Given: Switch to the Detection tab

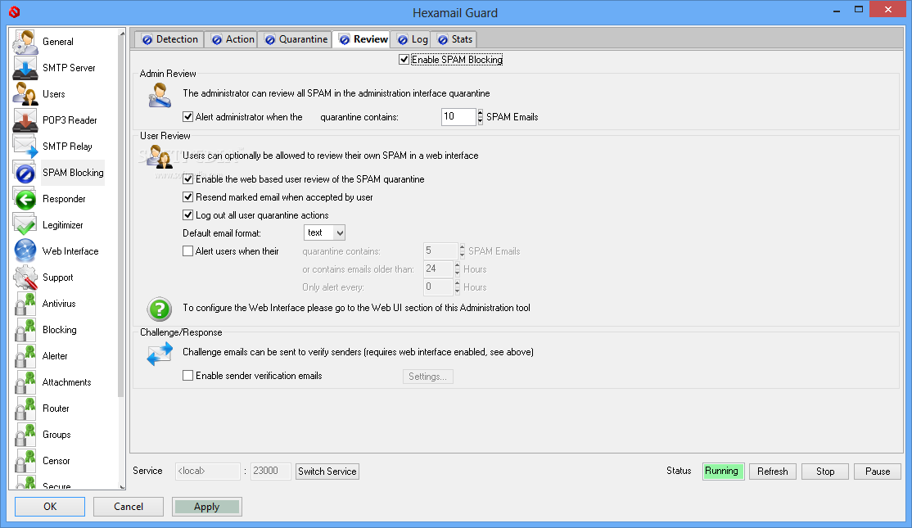Looking at the screenshot, I should [169, 39].
